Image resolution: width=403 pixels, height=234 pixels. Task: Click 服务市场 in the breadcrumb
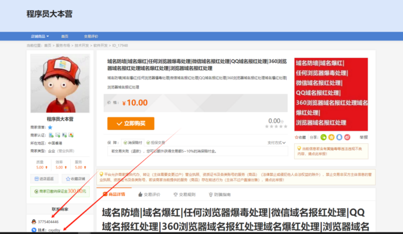pyautogui.click(x=63, y=45)
